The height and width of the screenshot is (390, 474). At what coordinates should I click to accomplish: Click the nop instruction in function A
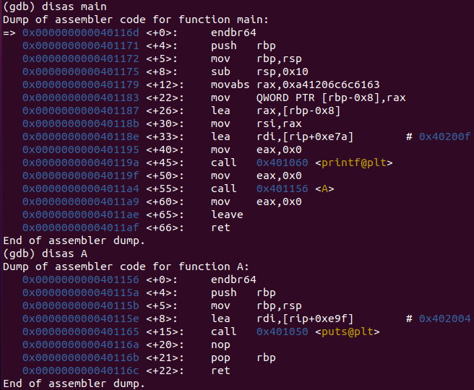[220, 344]
